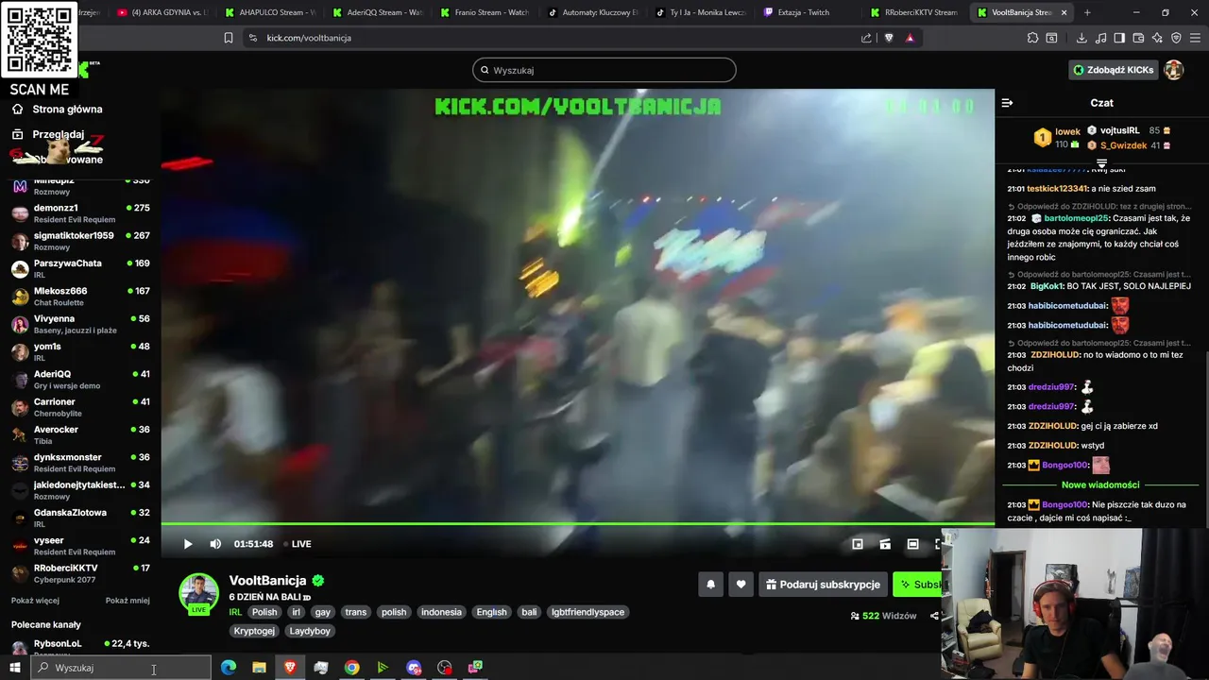Go to Strona główna
1209x680 pixels.
57,110
